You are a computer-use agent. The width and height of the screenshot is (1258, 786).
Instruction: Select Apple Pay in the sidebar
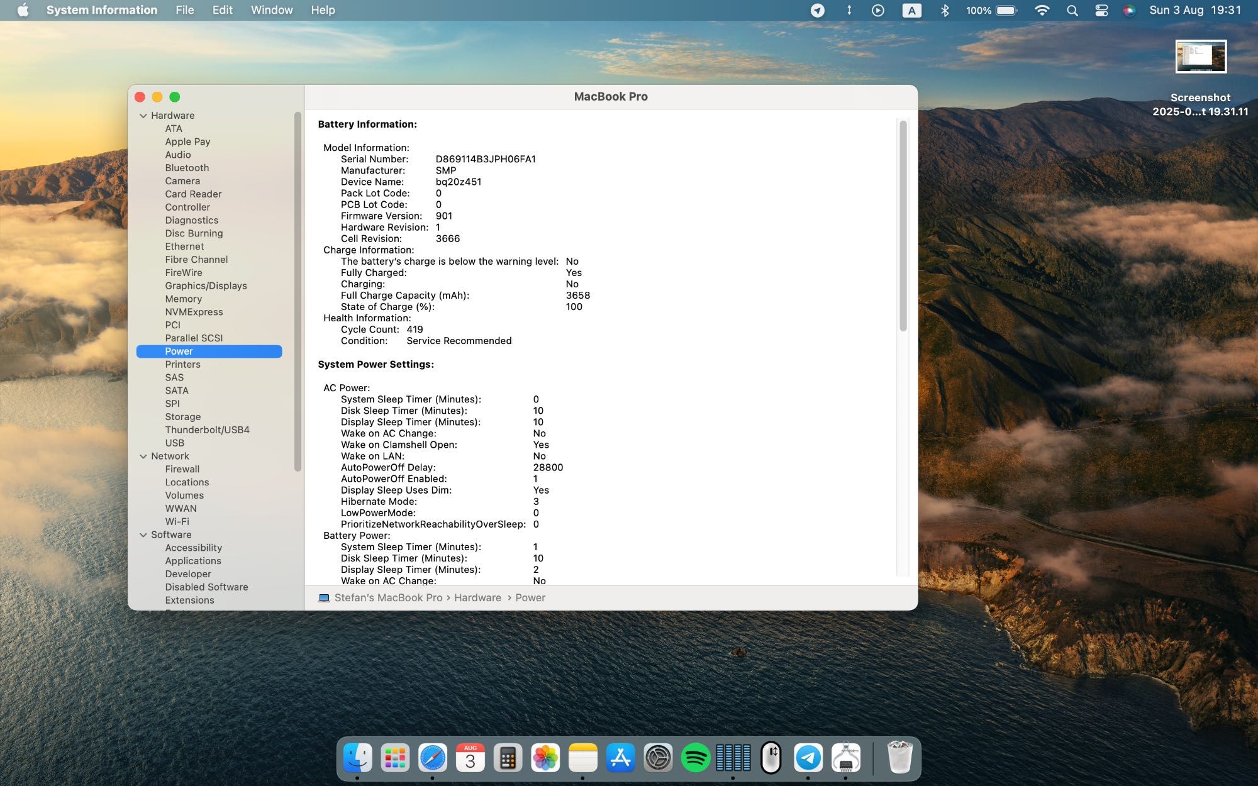coord(187,142)
